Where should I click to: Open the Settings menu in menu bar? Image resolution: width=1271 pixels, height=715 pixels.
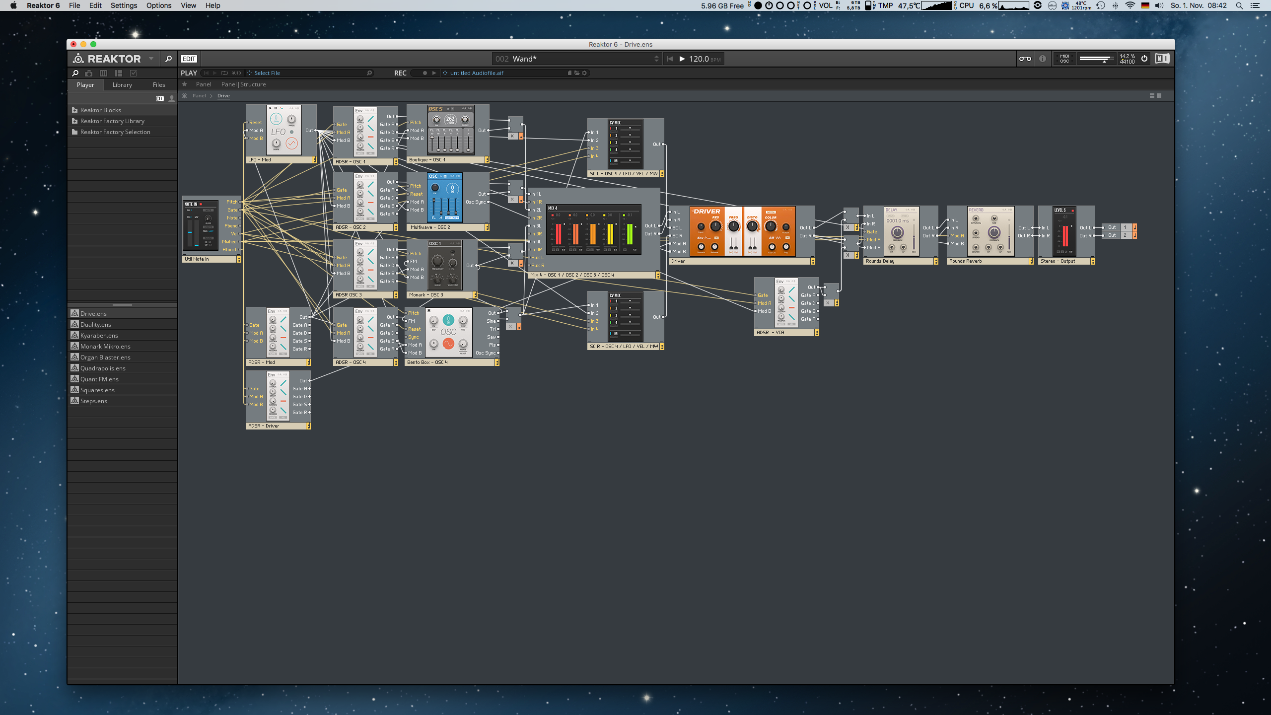(x=124, y=5)
